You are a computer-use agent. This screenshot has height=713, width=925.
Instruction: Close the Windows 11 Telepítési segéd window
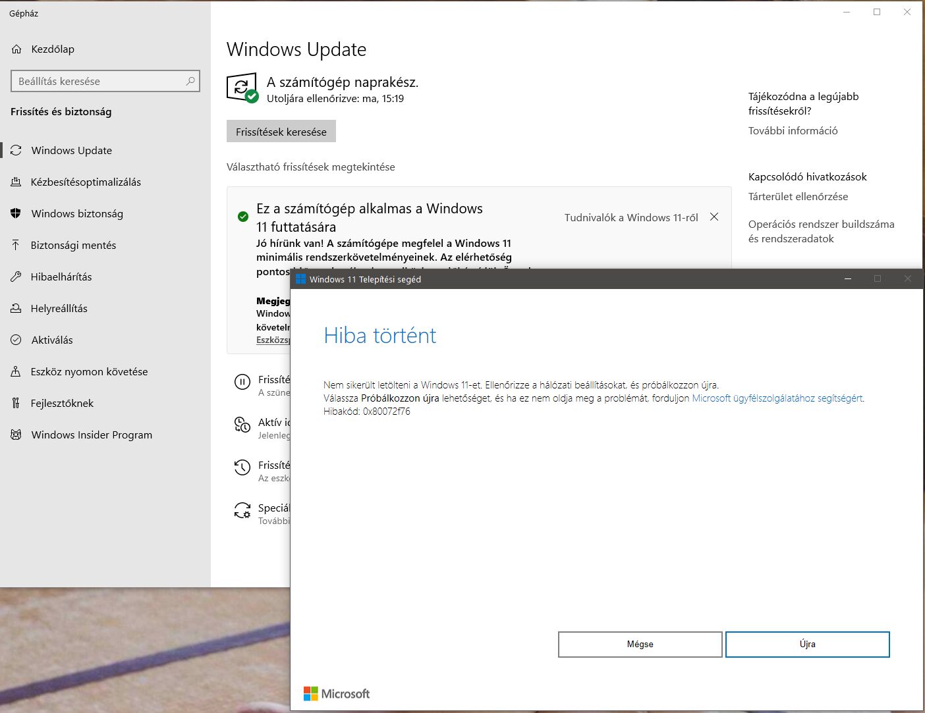click(908, 279)
